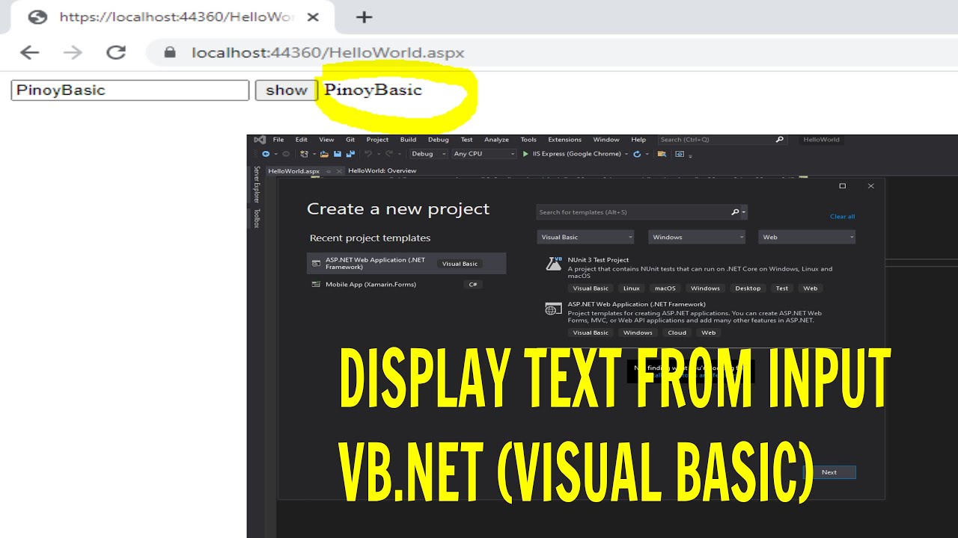
Task: Click the folder icon after refresh in VS toolbar
Action: pos(662,154)
